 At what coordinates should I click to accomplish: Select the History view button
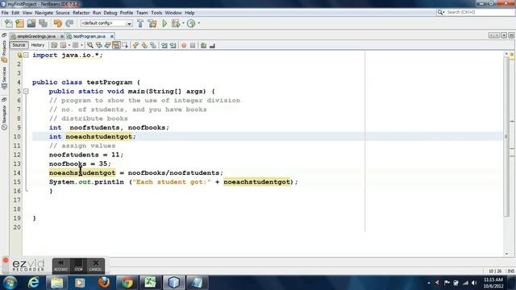point(38,45)
